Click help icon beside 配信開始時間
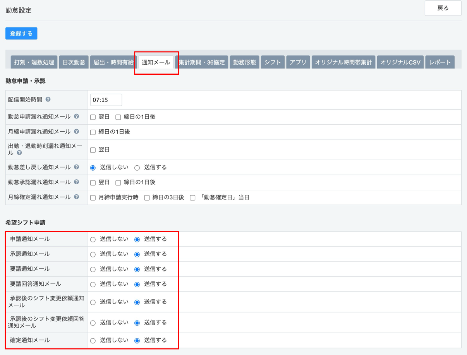Screen dimensions: 467x355 click(x=48, y=99)
